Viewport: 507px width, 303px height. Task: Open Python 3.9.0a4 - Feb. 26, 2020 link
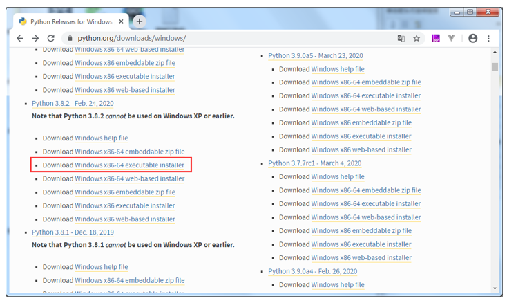click(313, 271)
